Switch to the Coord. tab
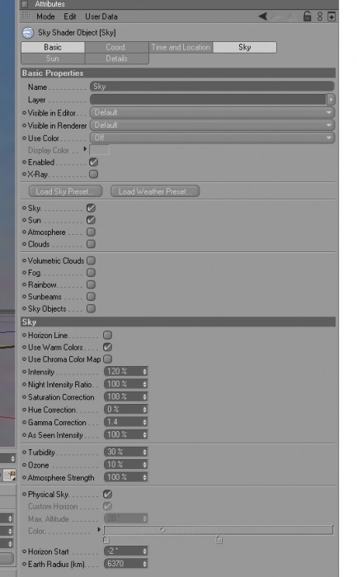The image size is (357, 577). [117, 47]
